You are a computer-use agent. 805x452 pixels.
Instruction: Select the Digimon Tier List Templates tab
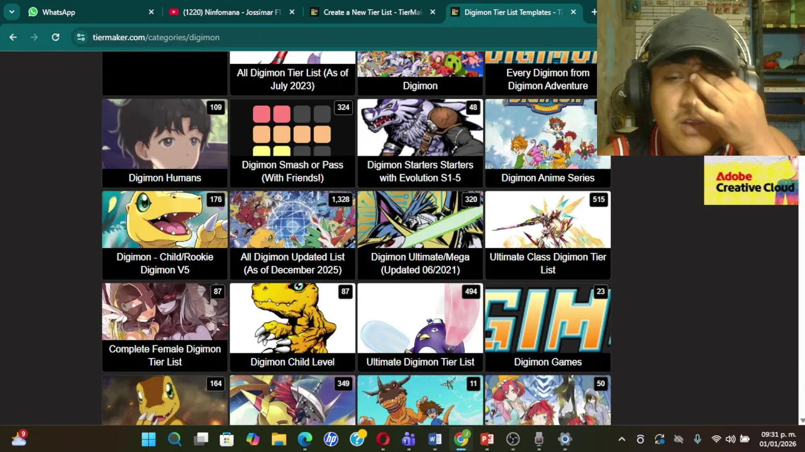click(513, 12)
